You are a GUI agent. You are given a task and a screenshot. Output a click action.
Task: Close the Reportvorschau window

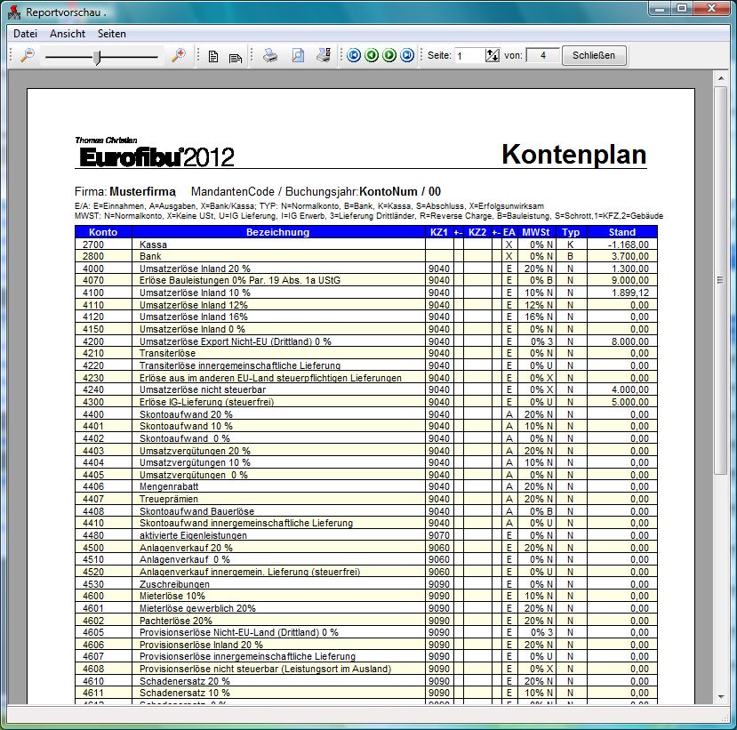711,9
